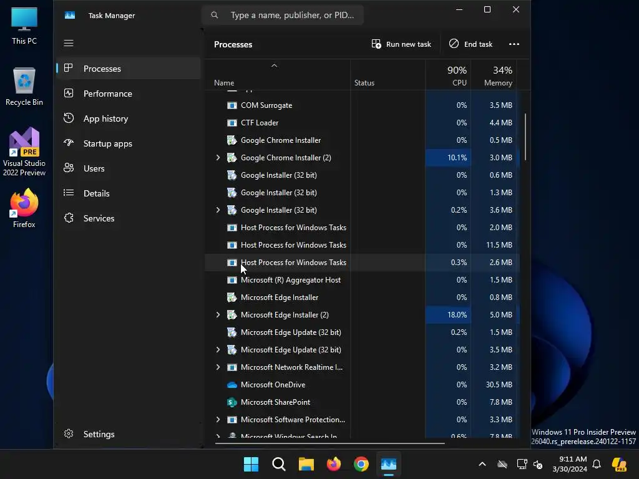The height and width of the screenshot is (479, 639).
Task: Expand Microsoft Edge Installer (2) group
Action: click(x=218, y=315)
